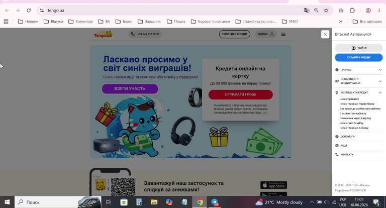
Task: Collapse the ЯК ПОГАСИТИ КРЕДИТ section
Action: [359, 92]
